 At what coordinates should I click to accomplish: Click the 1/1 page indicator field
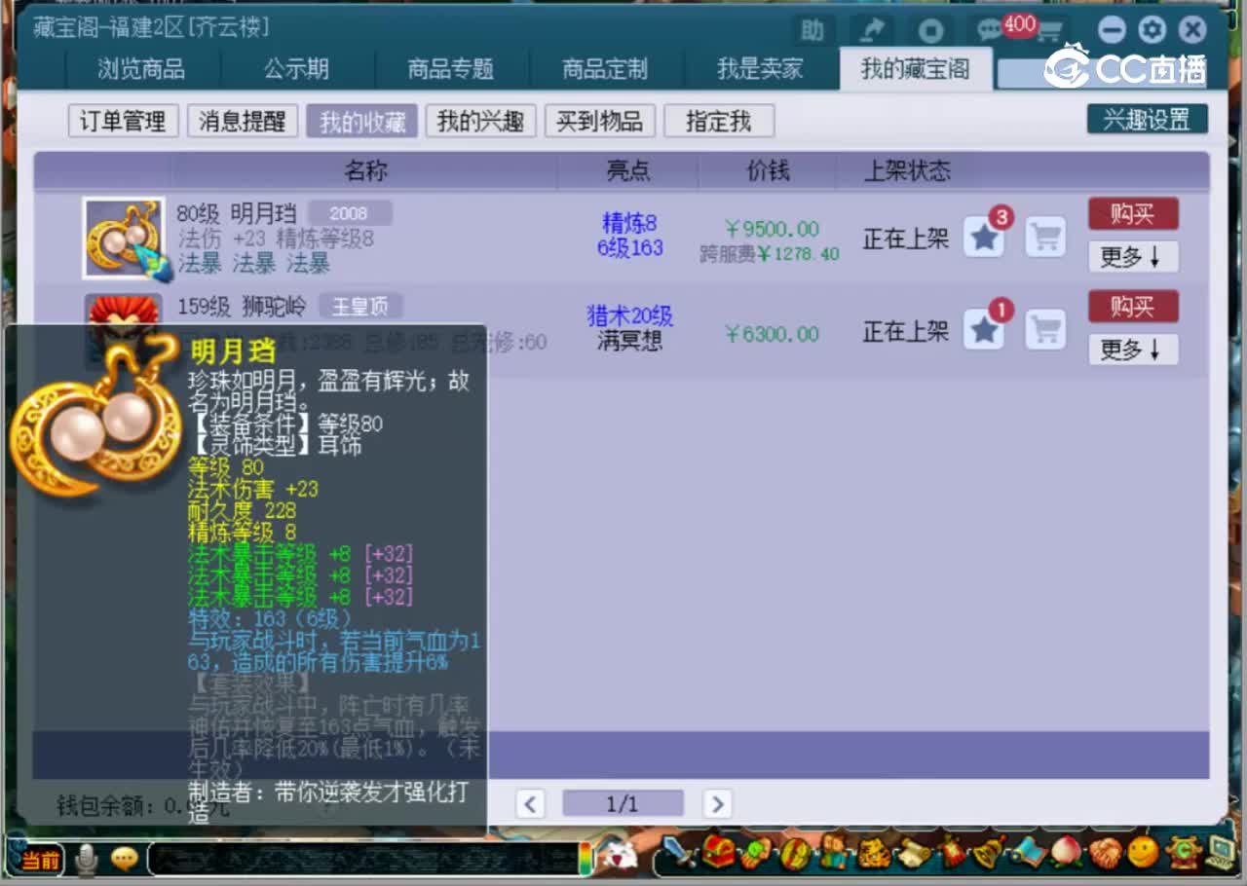point(623,804)
